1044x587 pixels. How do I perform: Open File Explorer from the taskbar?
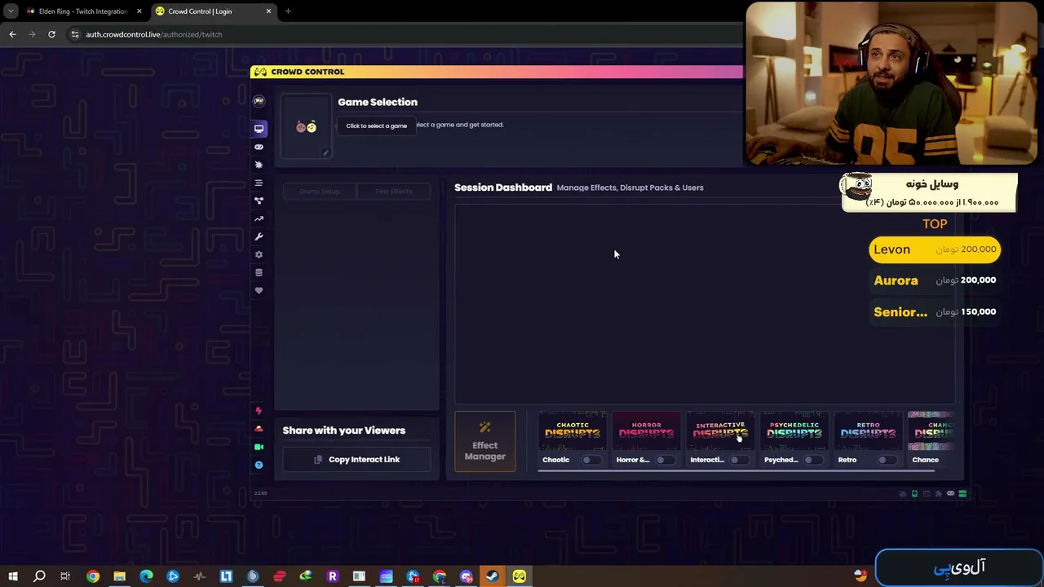(119, 576)
